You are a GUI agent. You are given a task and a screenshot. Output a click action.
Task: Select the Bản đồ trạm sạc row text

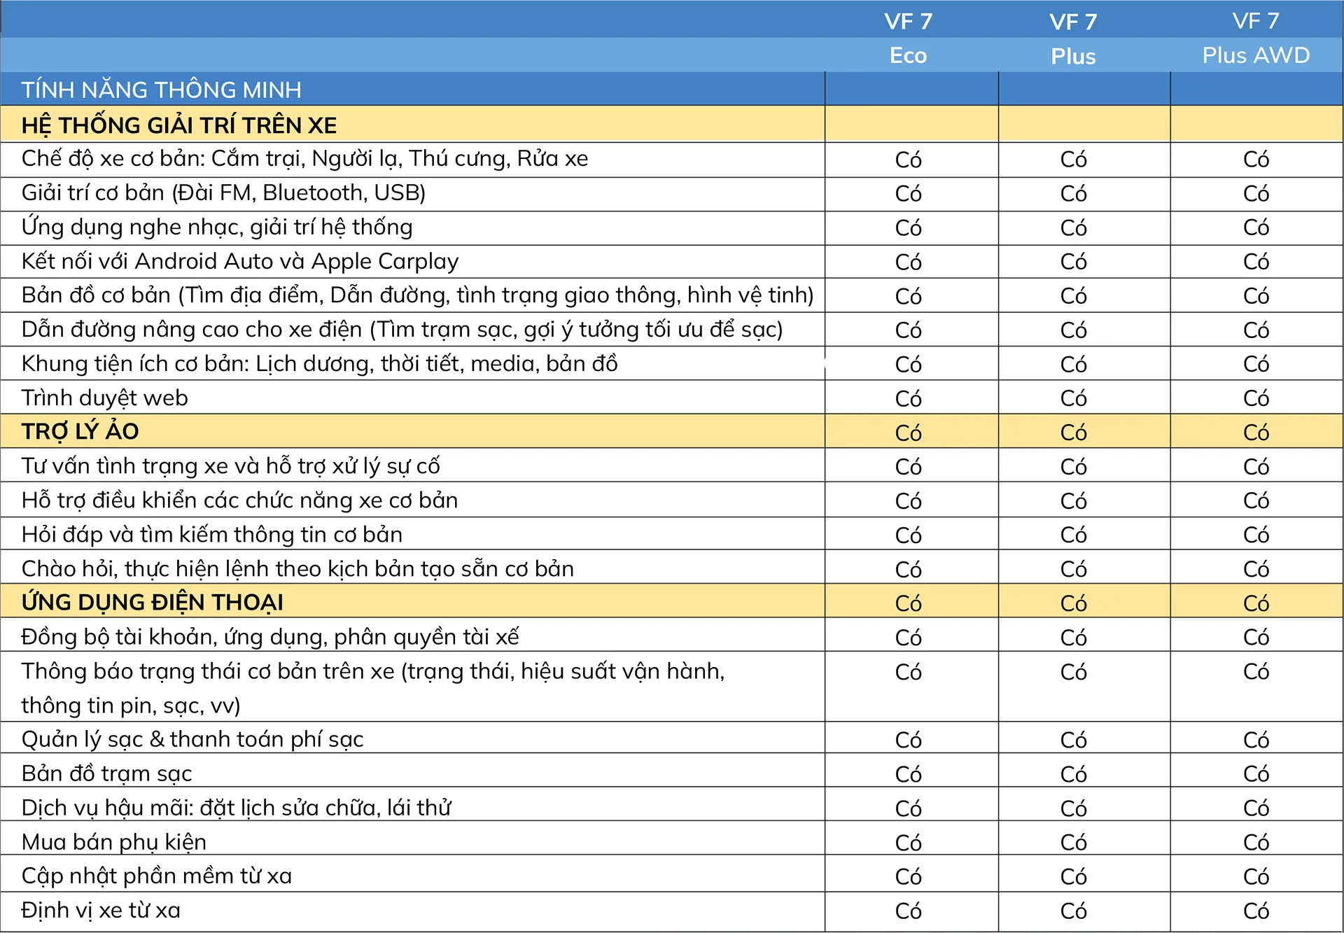coord(106,773)
